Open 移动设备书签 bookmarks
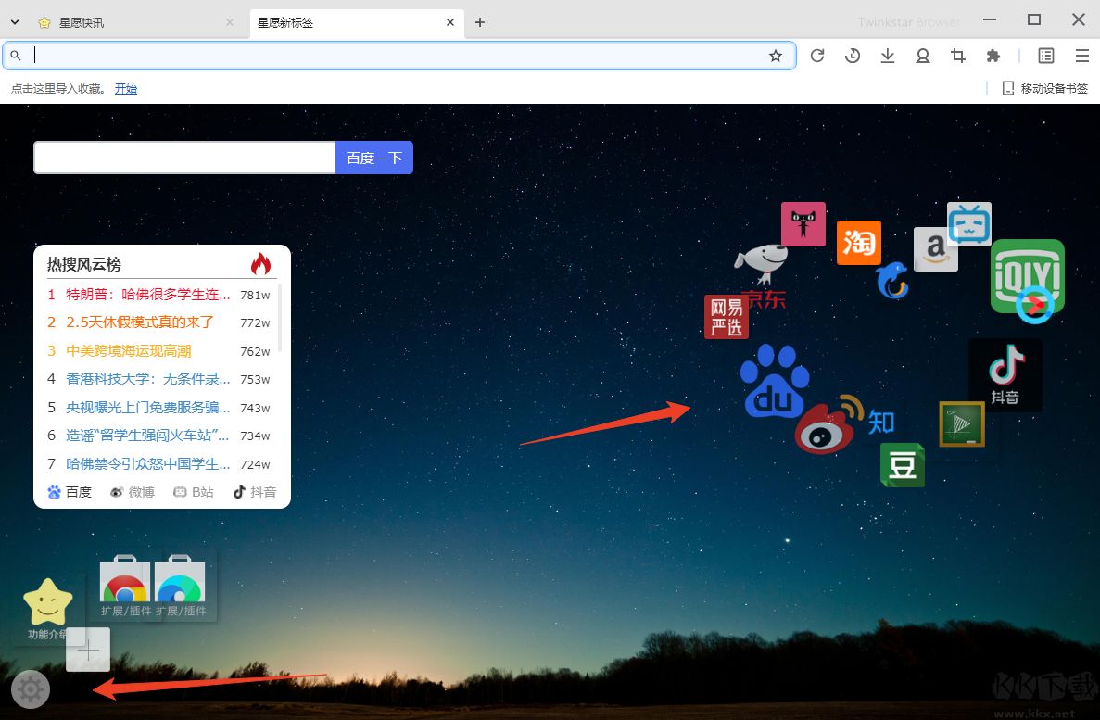Image resolution: width=1100 pixels, height=720 pixels. tap(1045, 88)
